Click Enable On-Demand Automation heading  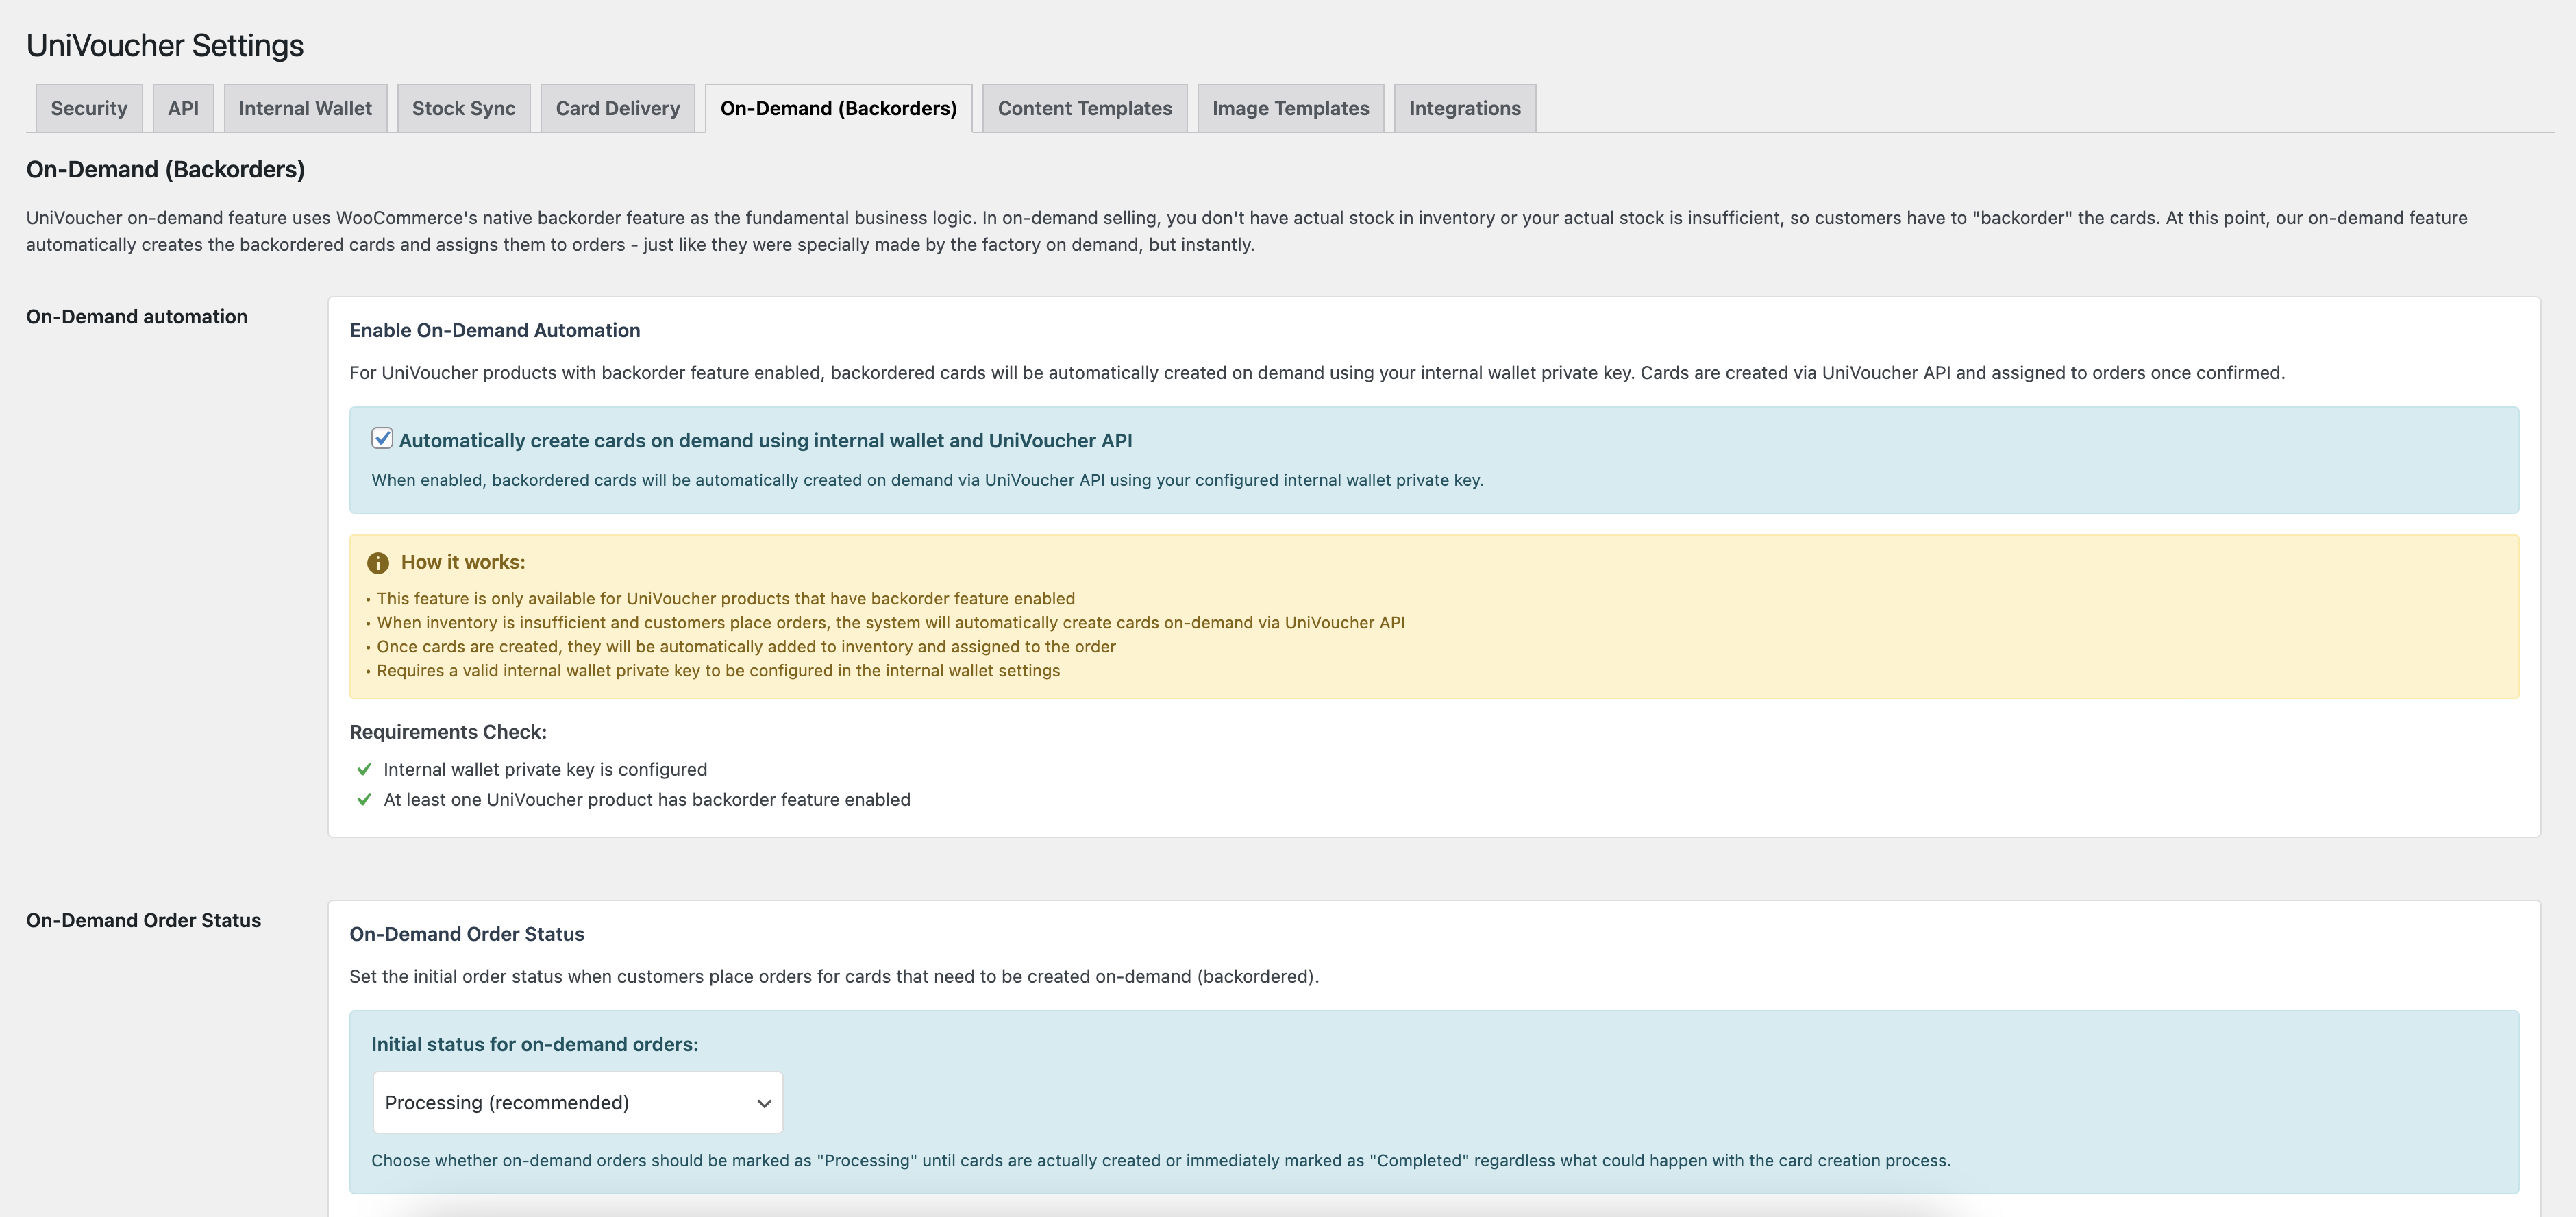pyautogui.click(x=494, y=330)
